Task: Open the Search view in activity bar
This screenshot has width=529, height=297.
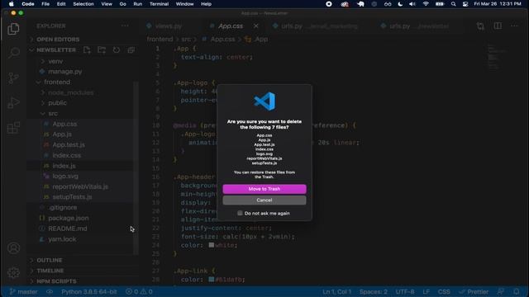Action: pyautogui.click(x=13, y=53)
